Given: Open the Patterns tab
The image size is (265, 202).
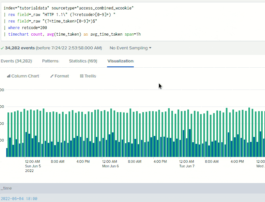Looking at the screenshot, I should (x=50, y=61).
